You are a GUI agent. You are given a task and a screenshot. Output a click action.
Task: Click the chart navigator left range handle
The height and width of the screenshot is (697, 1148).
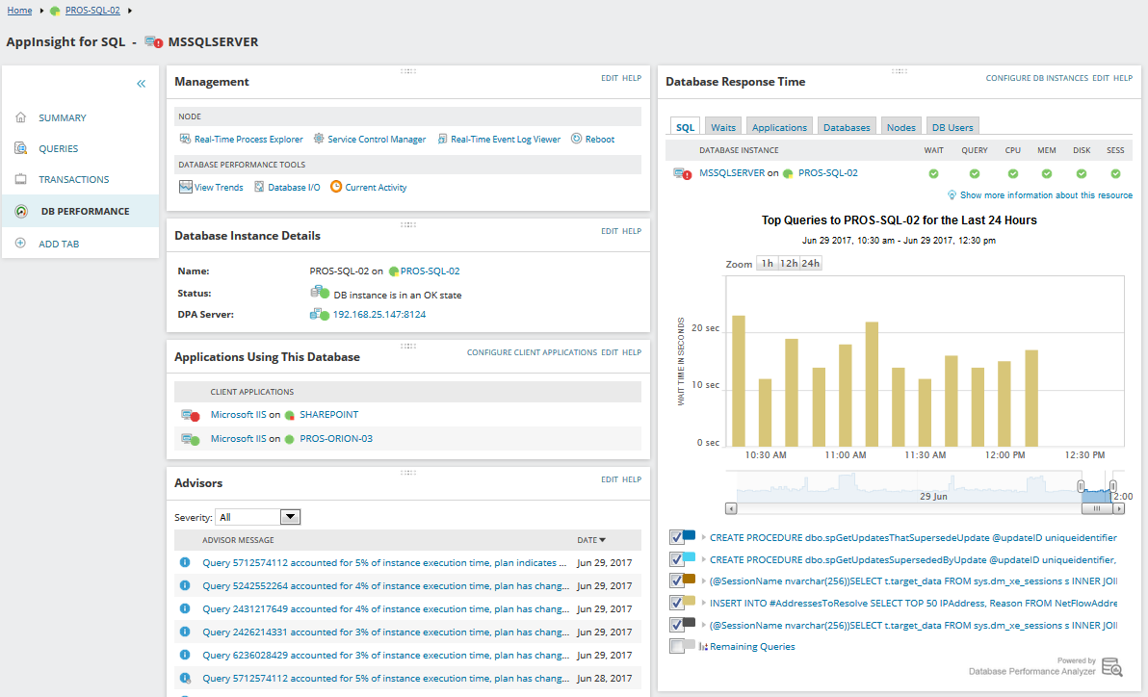click(1081, 486)
